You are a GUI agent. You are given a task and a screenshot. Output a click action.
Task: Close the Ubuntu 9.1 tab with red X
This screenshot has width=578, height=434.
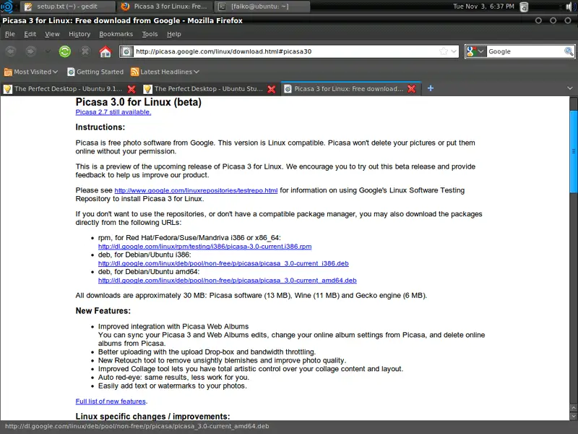click(131, 89)
